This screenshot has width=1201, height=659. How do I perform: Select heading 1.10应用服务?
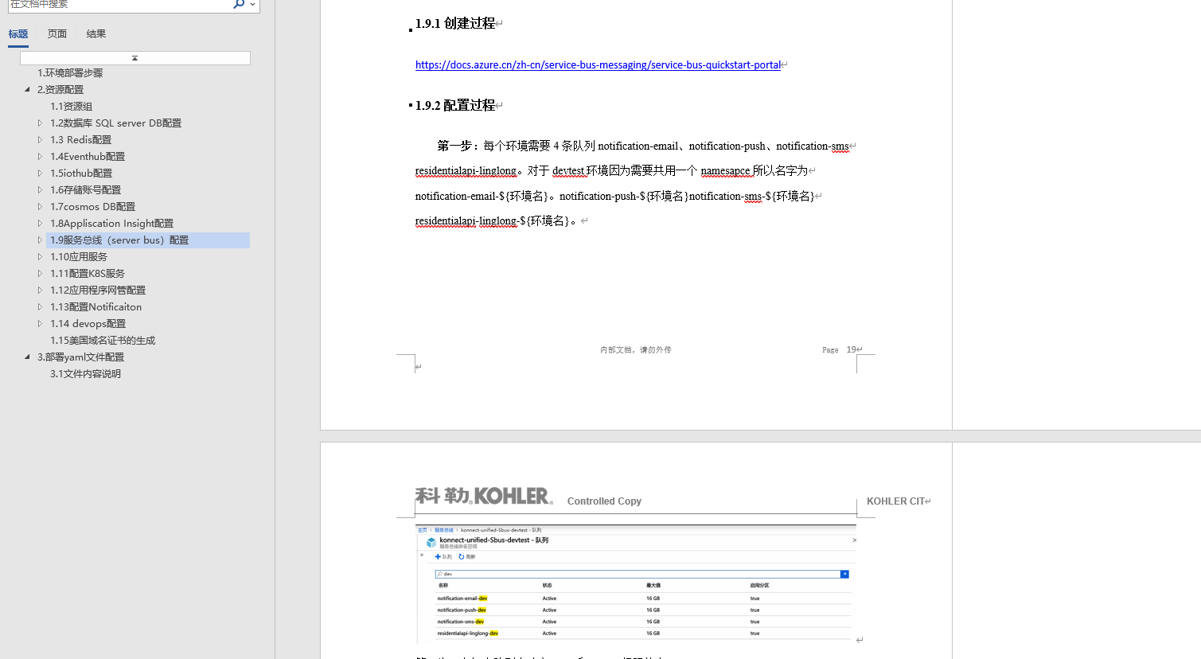click(x=79, y=257)
